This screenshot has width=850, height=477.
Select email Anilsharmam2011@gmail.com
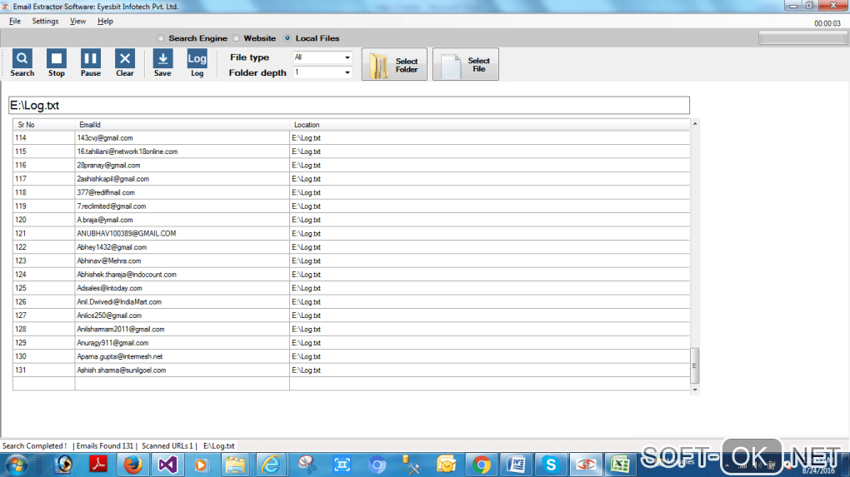(x=120, y=329)
